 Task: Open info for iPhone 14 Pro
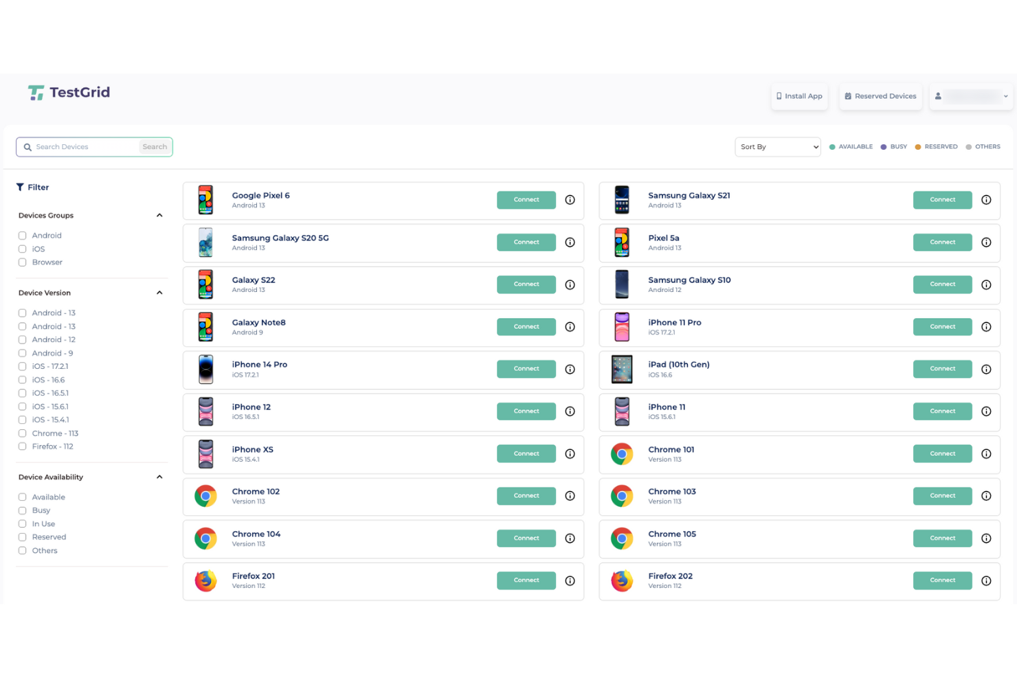pos(570,369)
